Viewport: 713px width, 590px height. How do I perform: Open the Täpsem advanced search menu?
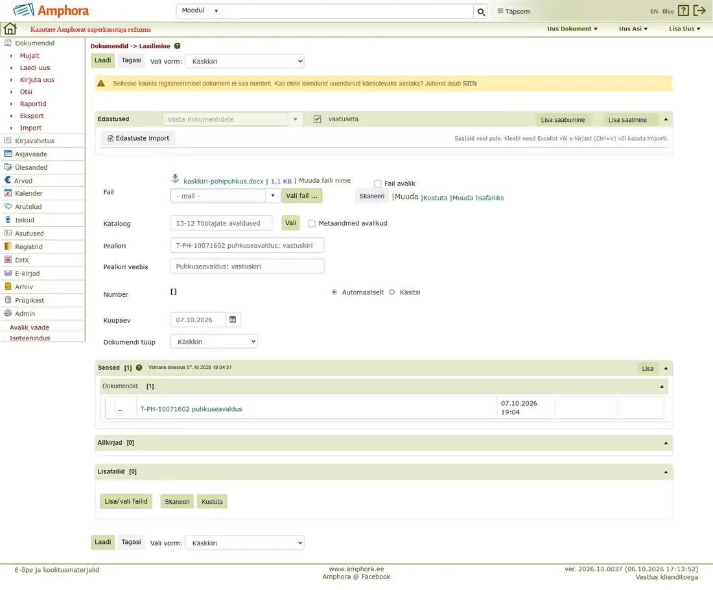click(513, 12)
